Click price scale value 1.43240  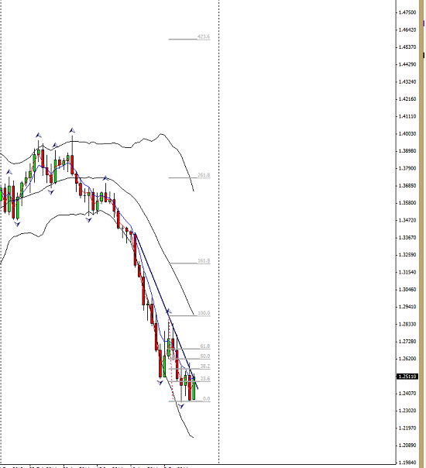click(407, 82)
